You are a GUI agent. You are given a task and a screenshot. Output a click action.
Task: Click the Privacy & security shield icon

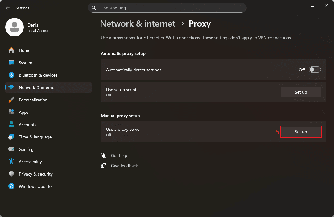11,174
